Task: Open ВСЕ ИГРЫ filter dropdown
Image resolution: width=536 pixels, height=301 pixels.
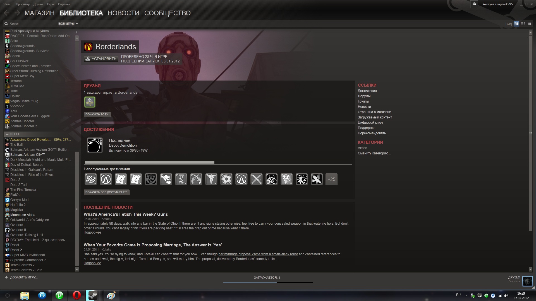Action: point(68,24)
